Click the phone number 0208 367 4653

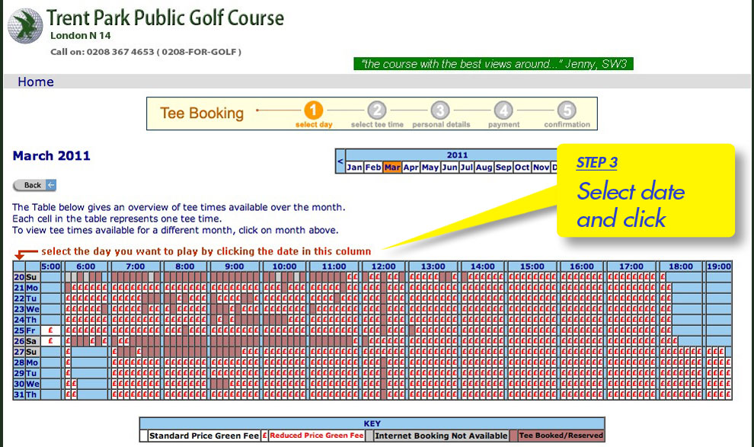click(x=120, y=52)
